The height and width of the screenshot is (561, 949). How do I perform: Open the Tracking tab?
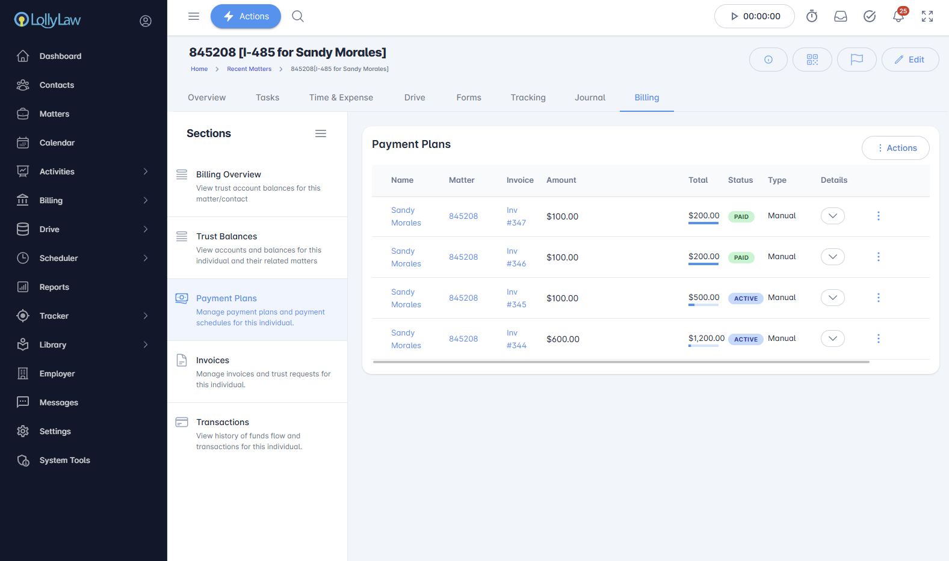point(528,97)
